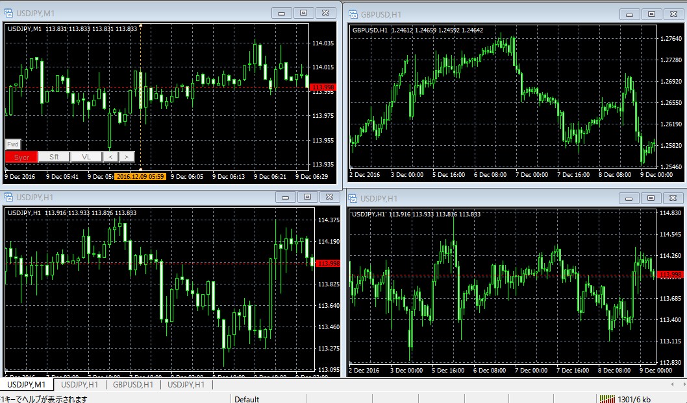Minimize the USDJPY,M1 chart window
The height and width of the screenshot is (403, 687).
tap(282, 13)
